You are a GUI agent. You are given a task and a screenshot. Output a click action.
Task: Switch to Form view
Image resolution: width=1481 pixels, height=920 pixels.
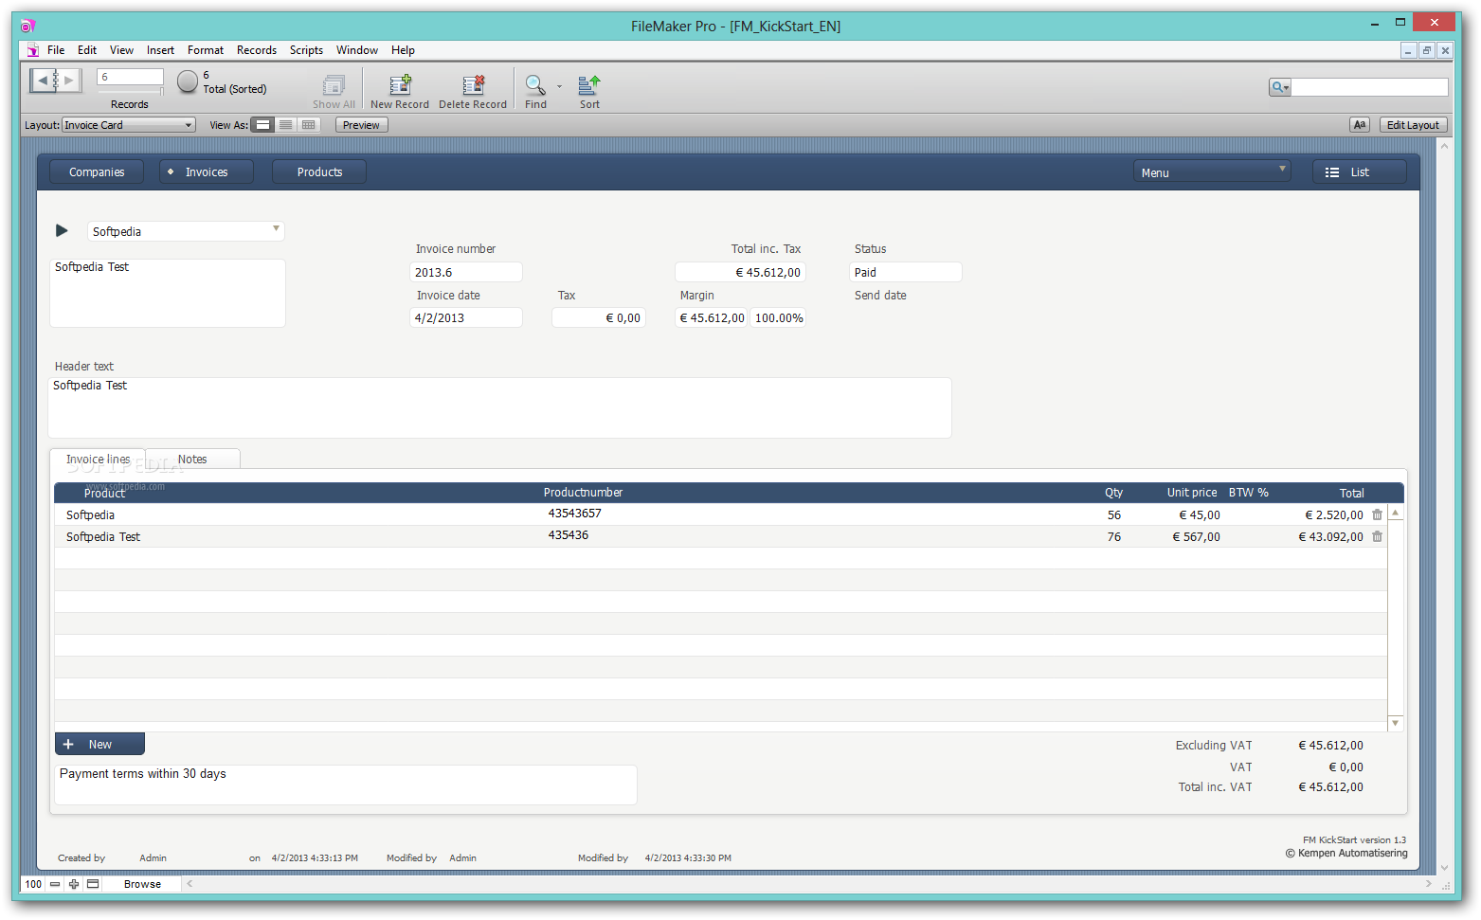point(263,125)
